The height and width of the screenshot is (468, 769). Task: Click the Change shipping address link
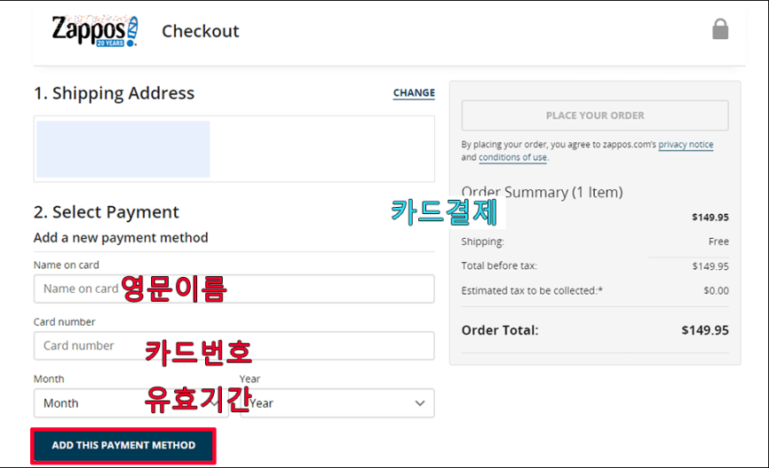(x=414, y=93)
